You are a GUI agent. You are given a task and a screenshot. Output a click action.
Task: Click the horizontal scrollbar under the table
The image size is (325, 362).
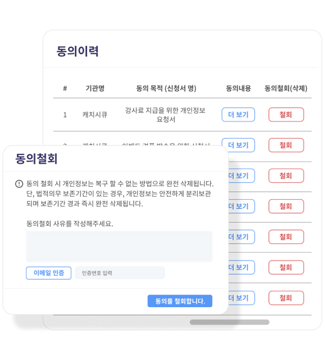tap(229, 322)
